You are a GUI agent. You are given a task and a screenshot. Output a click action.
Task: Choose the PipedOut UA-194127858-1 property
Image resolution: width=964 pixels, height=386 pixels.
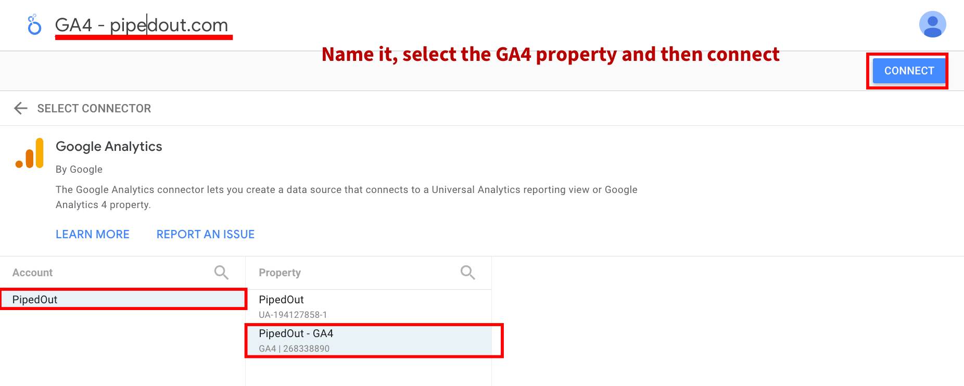[370, 306]
